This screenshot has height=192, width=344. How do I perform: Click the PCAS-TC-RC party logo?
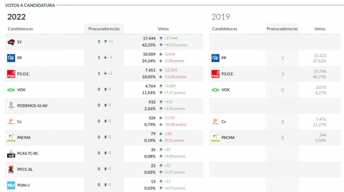click(11, 153)
